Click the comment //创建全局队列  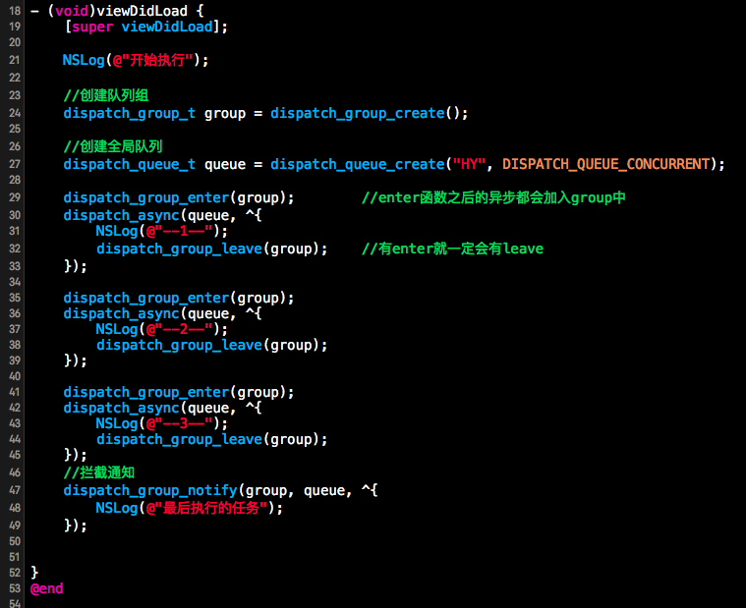pos(113,146)
